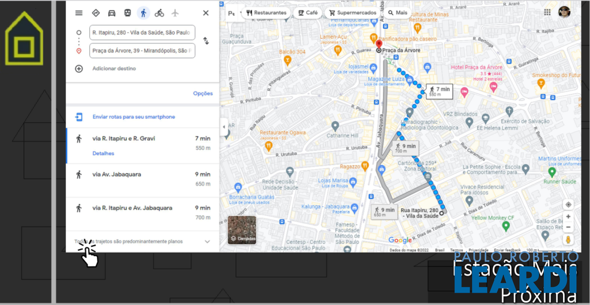Select route via R. Itapiru e R. Gravi

[x=143, y=146]
